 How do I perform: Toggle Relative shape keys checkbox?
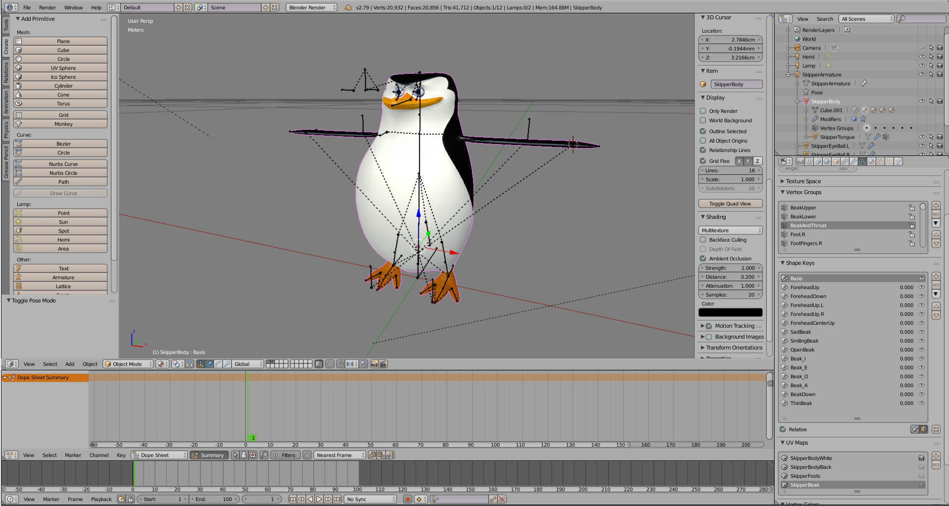pos(783,429)
